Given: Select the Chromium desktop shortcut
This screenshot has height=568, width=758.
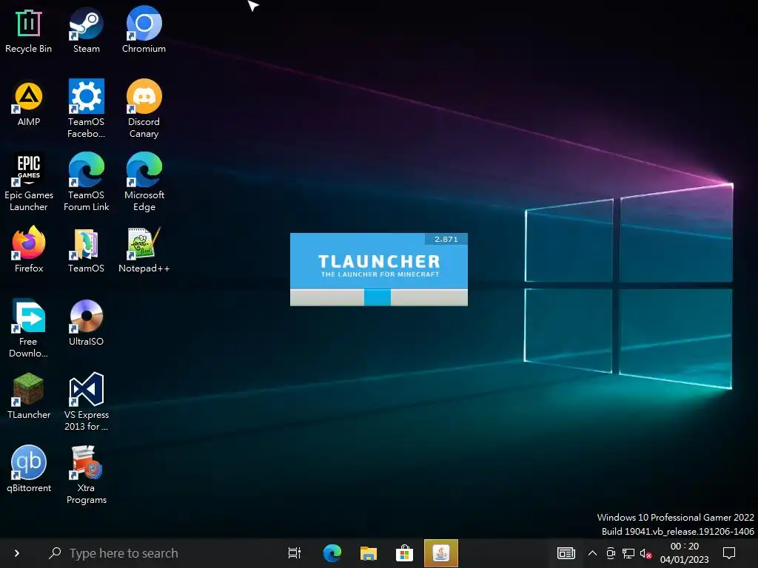Looking at the screenshot, I should coord(144,30).
